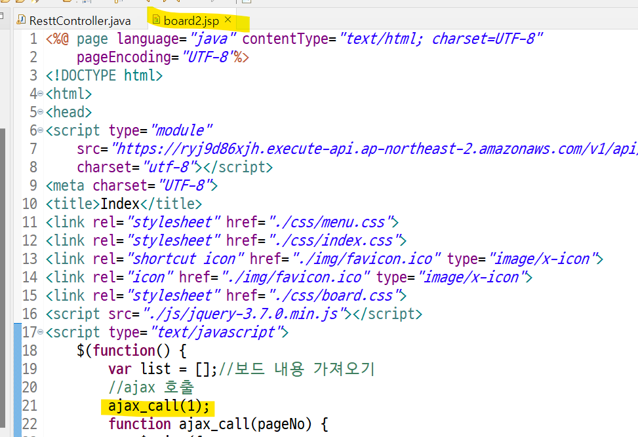
Task: Close the board2.jsp tab
Action: pos(228,19)
